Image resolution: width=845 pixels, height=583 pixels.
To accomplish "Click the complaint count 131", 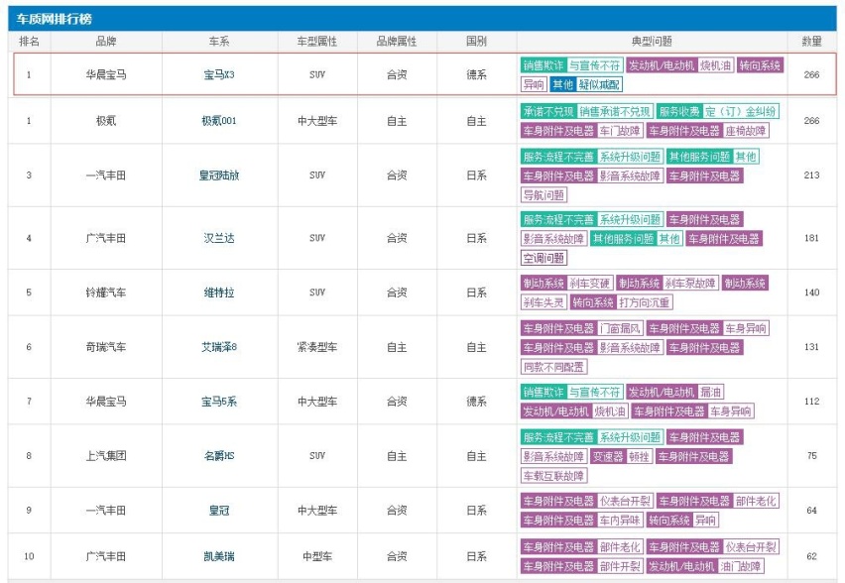I will coord(811,347).
